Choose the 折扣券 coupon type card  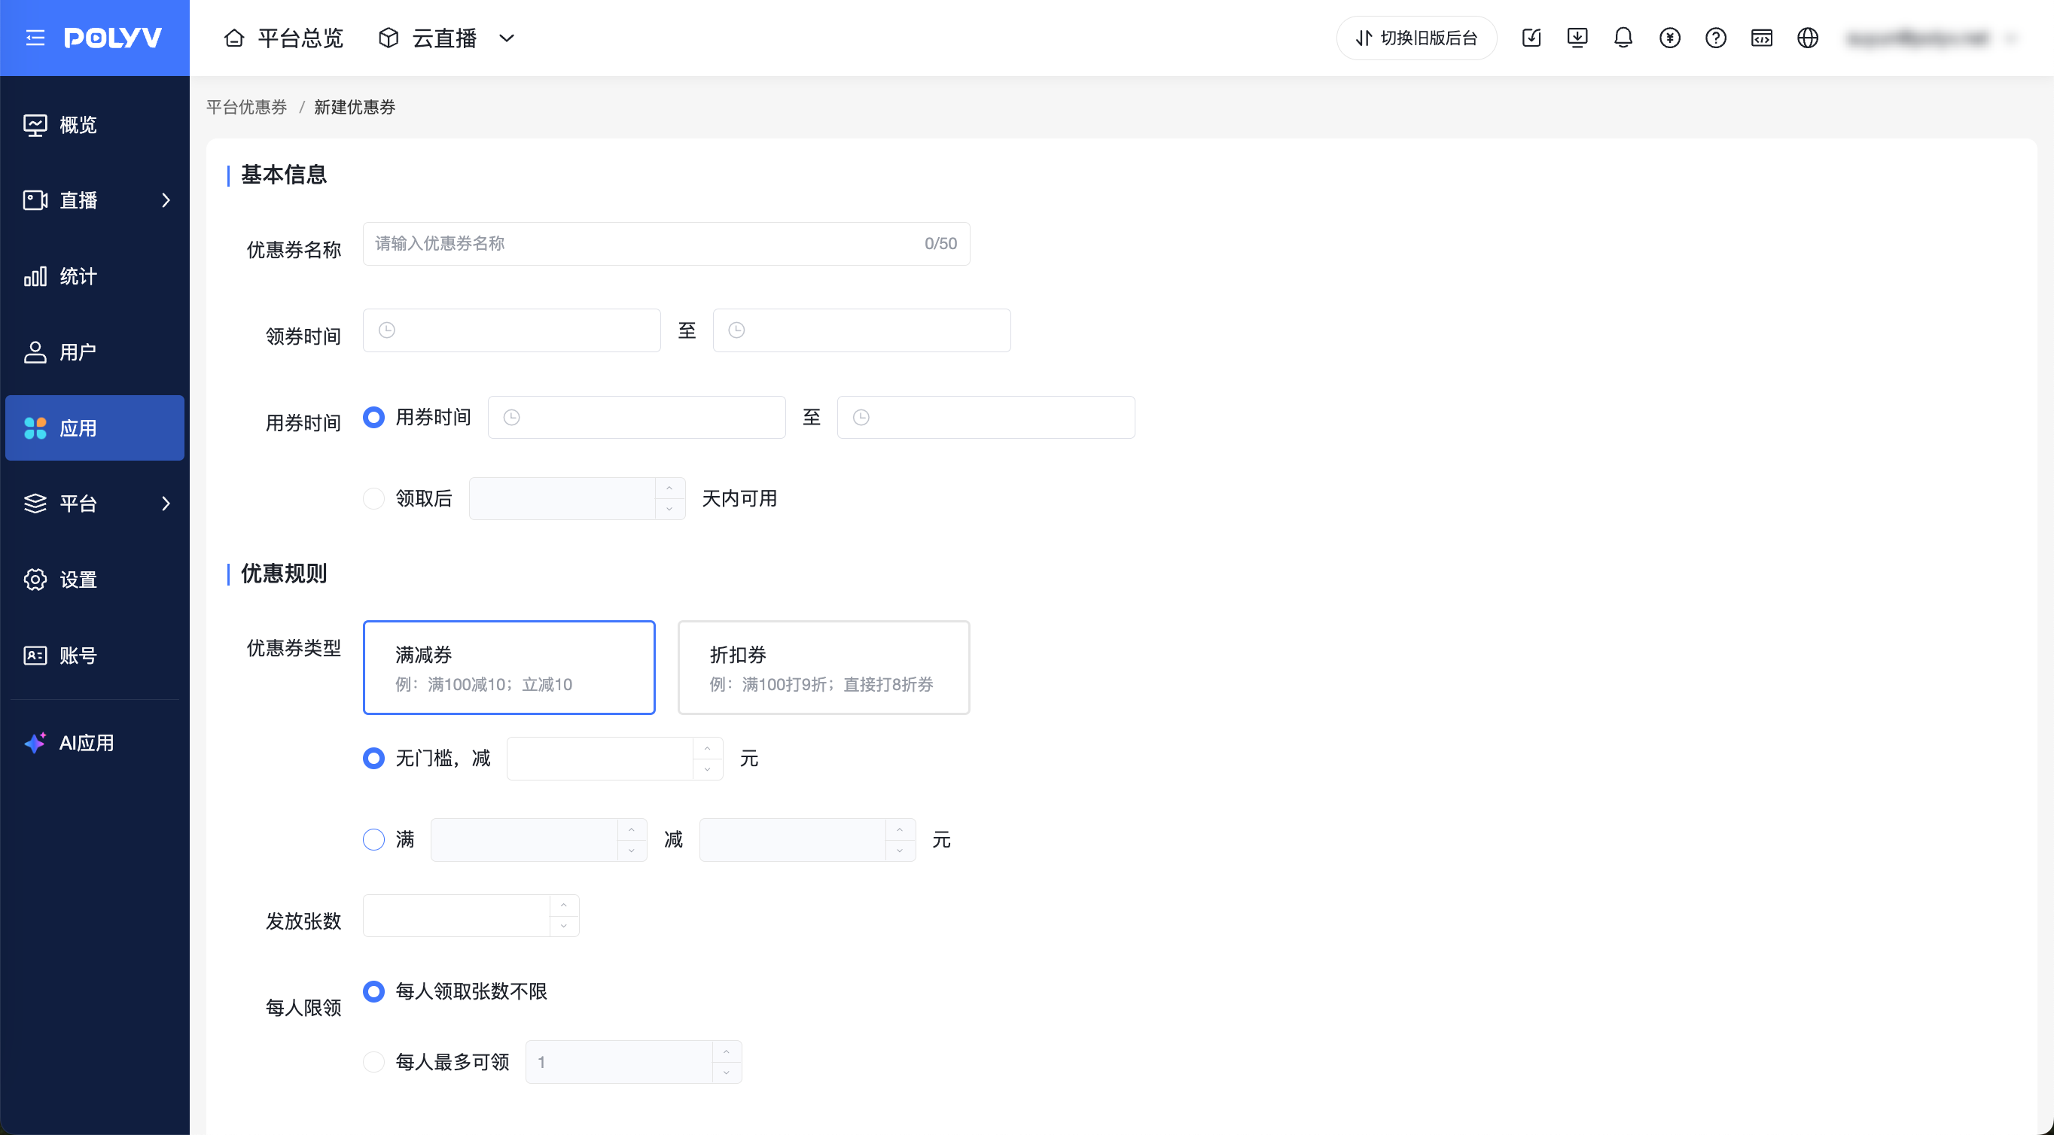[824, 668]
